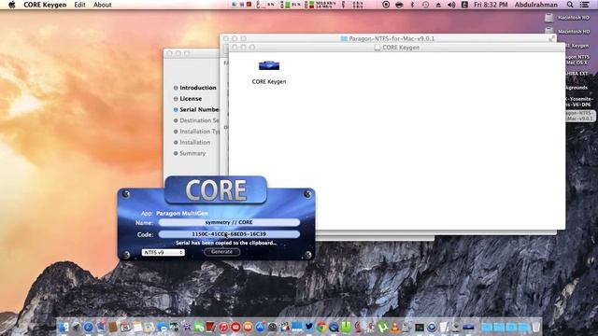Click the top-left screw of the keygen panel

(x=125, y=195)
